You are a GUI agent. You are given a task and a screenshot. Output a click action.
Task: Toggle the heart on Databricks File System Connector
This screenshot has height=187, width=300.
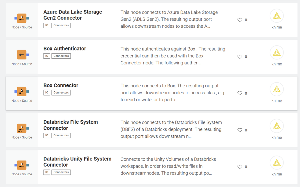point(239,130)
